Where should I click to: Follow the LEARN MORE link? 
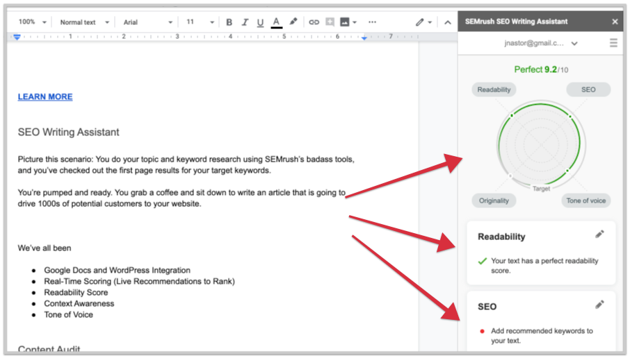[45, 97]
